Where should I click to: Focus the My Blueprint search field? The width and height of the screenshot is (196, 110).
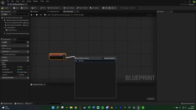pos(17,42)
